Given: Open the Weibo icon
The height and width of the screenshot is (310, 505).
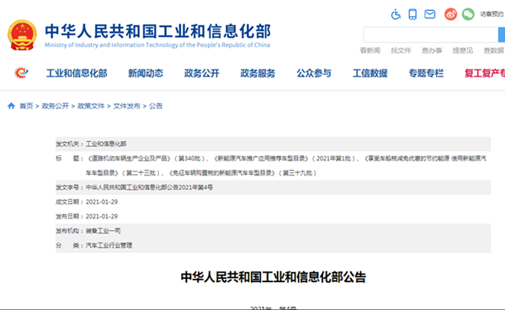Looking at the screenshot, I should (450, 14).
